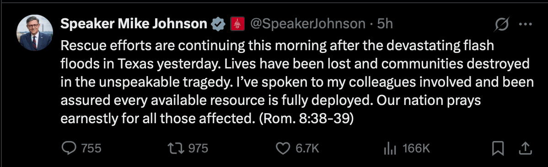
Task: Click the blue verified checkmark badge
Action: pyautogui.click(x=219, y=24)
